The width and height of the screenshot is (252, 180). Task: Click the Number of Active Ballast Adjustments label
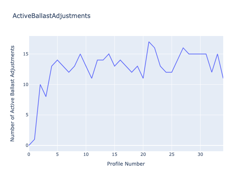(x=13, y=93)
